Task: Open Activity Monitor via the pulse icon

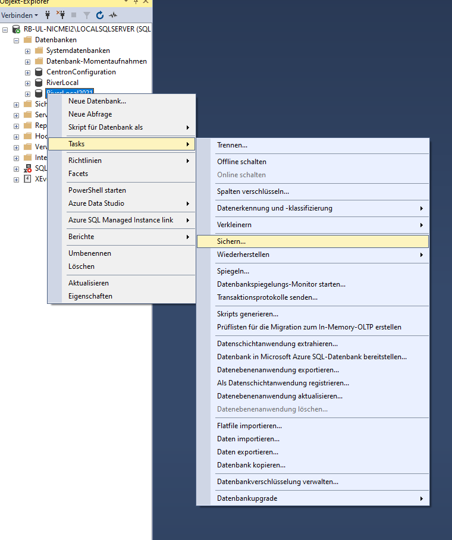Action: point(112,15)
